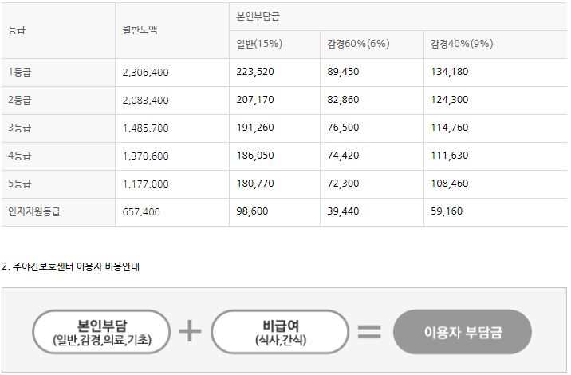Click the 비급여 (식사,간식) pill graphic

point(280,332)
